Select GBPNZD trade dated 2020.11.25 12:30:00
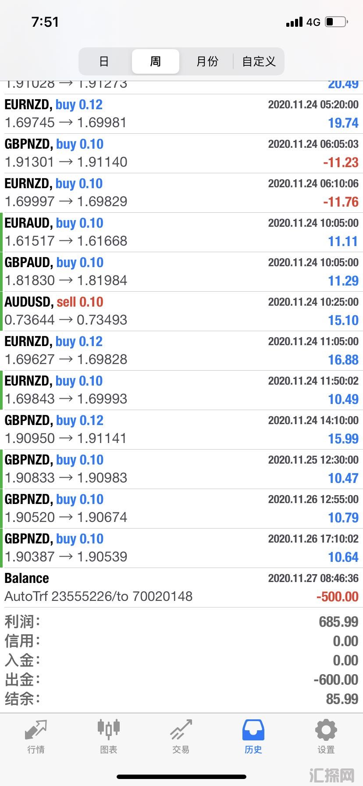Viewport: 363px width, 786px height. tap(181, 469)
